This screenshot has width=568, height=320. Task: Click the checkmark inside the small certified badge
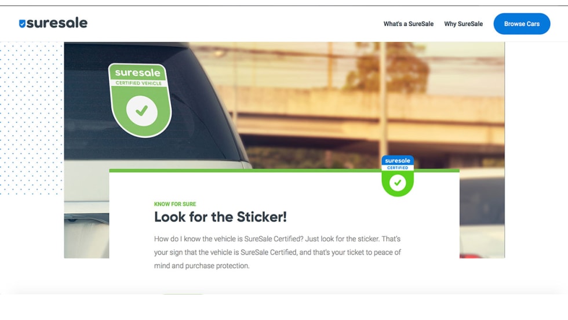398,183
